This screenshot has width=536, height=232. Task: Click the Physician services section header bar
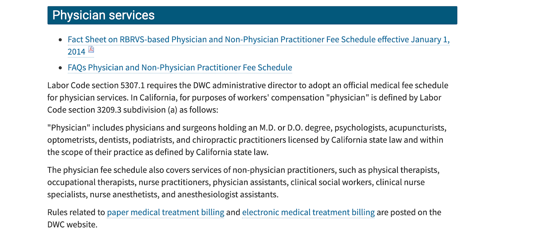pos(252,15)
